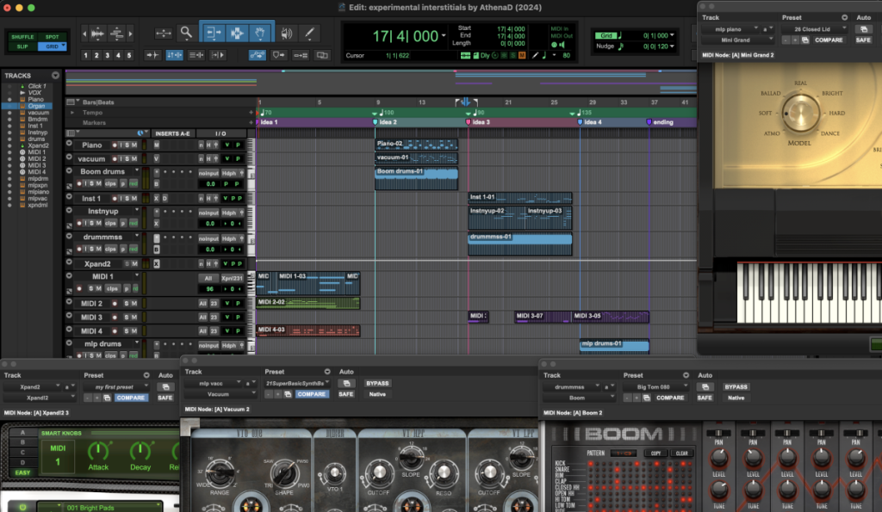Pick the Pencil tool in toolbar

(x=308, y=34)
